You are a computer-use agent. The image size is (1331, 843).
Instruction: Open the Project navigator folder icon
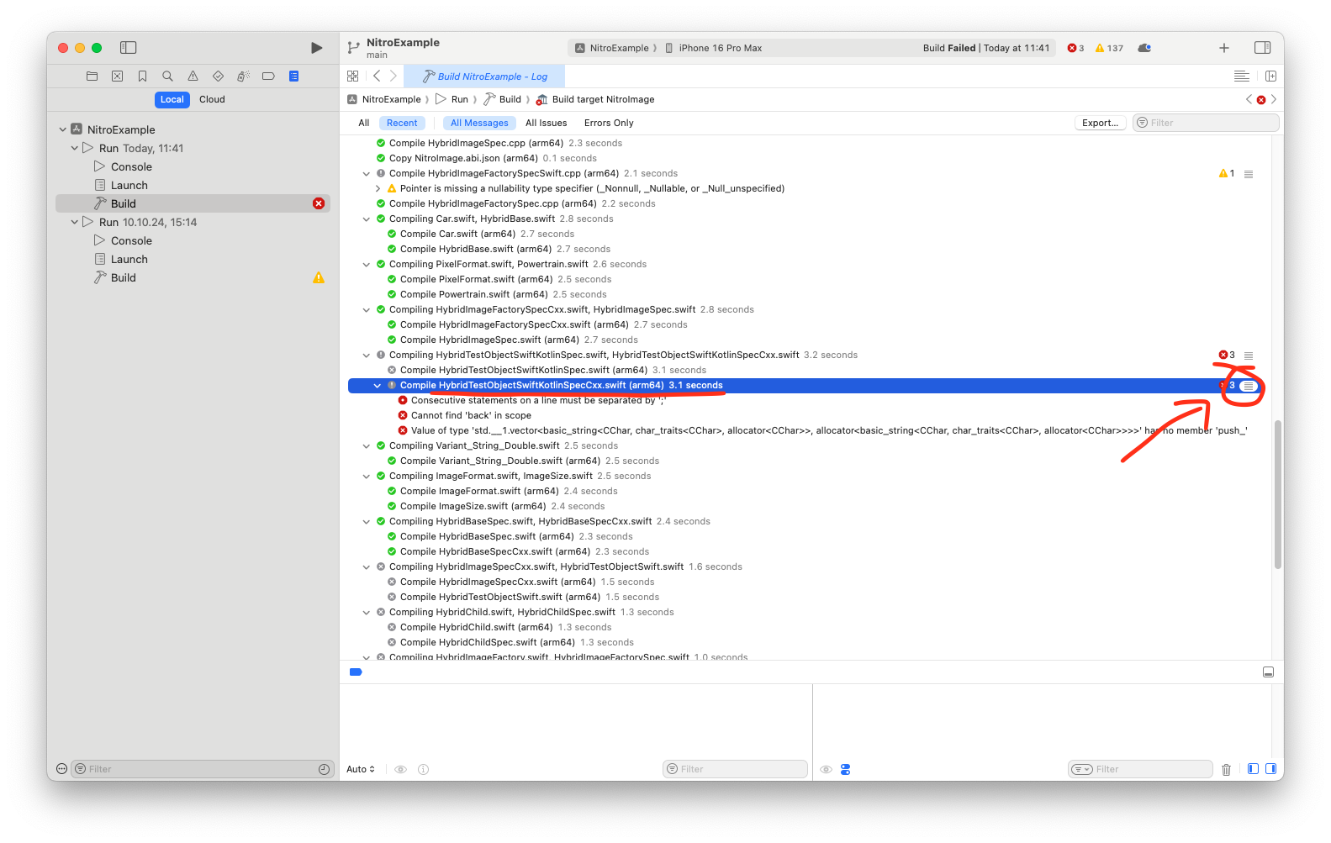click(92, 76)
